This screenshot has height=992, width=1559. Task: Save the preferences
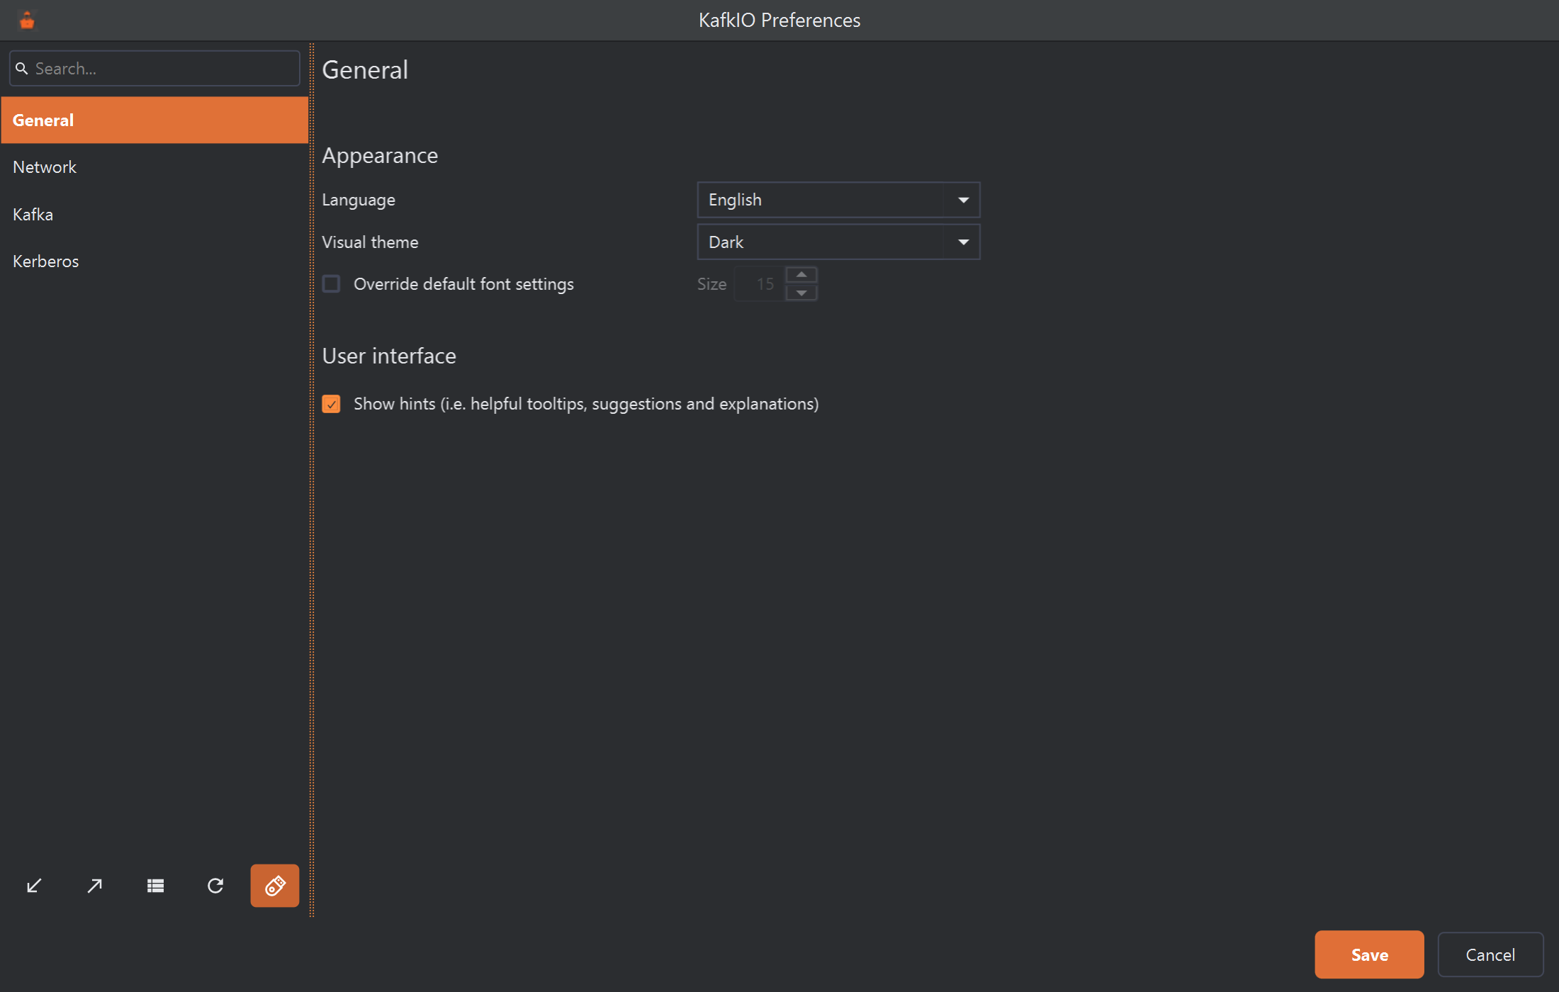pos(1369,954)
